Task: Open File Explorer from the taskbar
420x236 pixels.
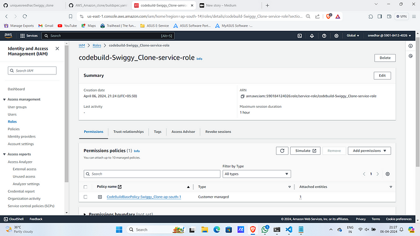Action: pyautogui.click(x=205, y=230)
